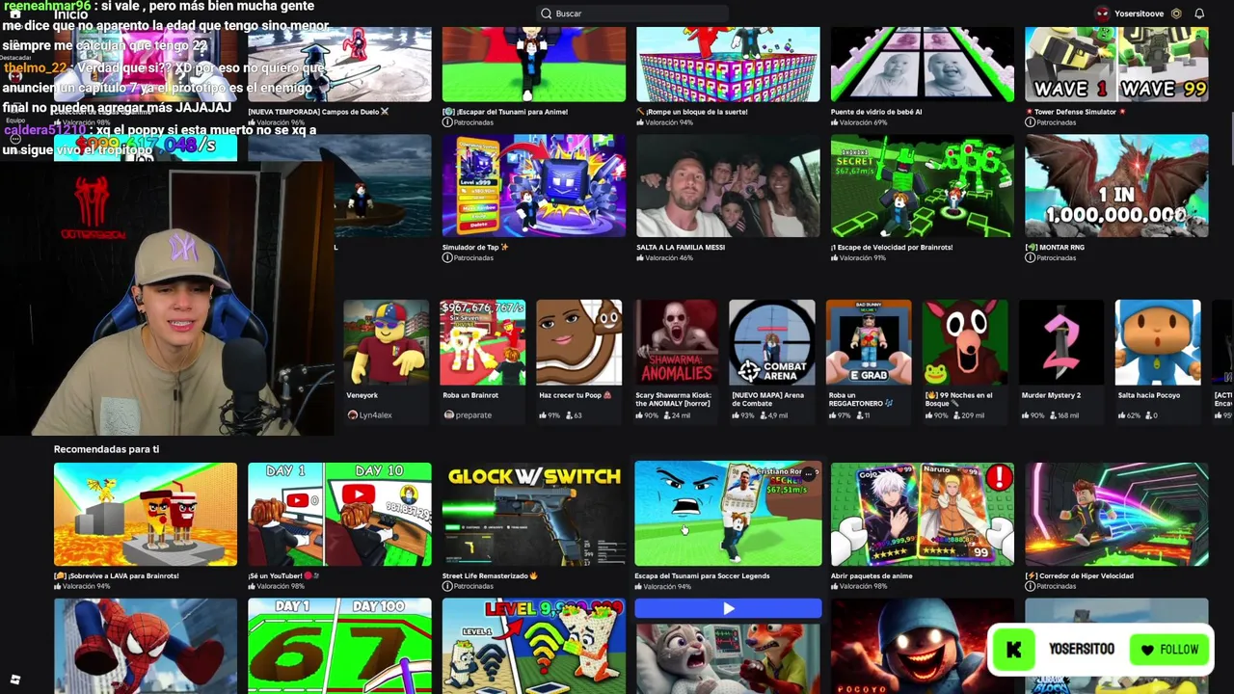Viewport: 1234px width, 694px height.
Task: Click the thumbs-up icon under Sobrevive a LAVA para Brainrots
Action: coord(58,586)
